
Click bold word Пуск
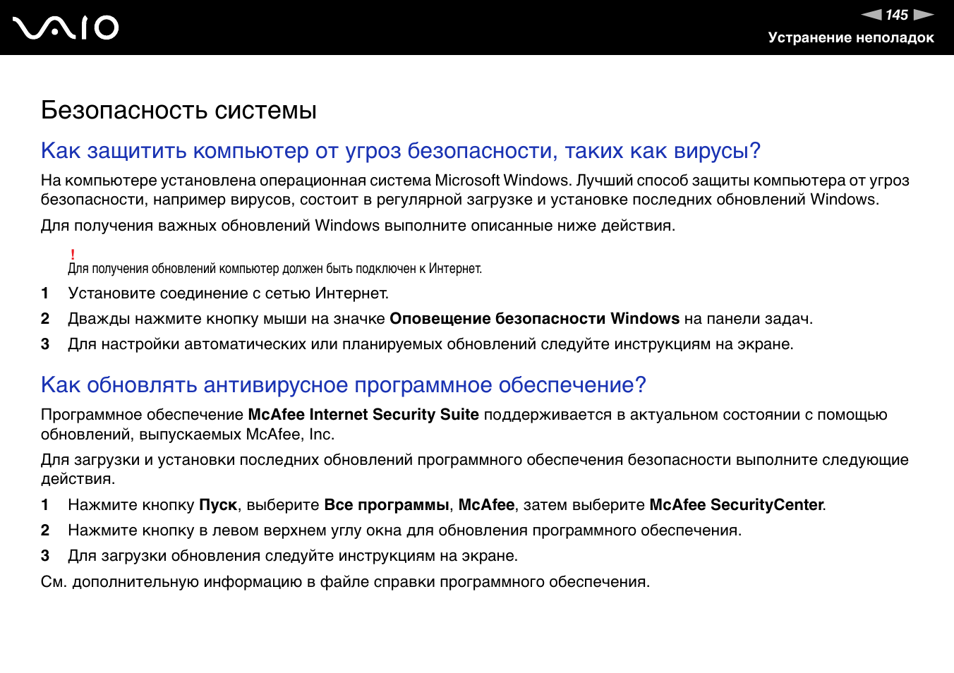click(x=217, y=505)
